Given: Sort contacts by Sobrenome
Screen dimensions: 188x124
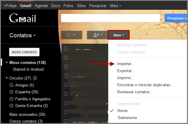Looking at the screenshot, I should tap(127, 118).
